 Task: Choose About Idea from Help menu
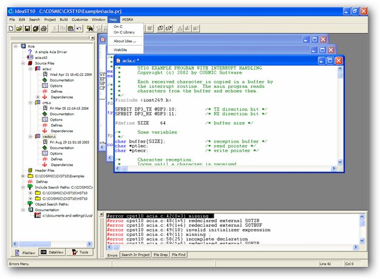[125, 41]
